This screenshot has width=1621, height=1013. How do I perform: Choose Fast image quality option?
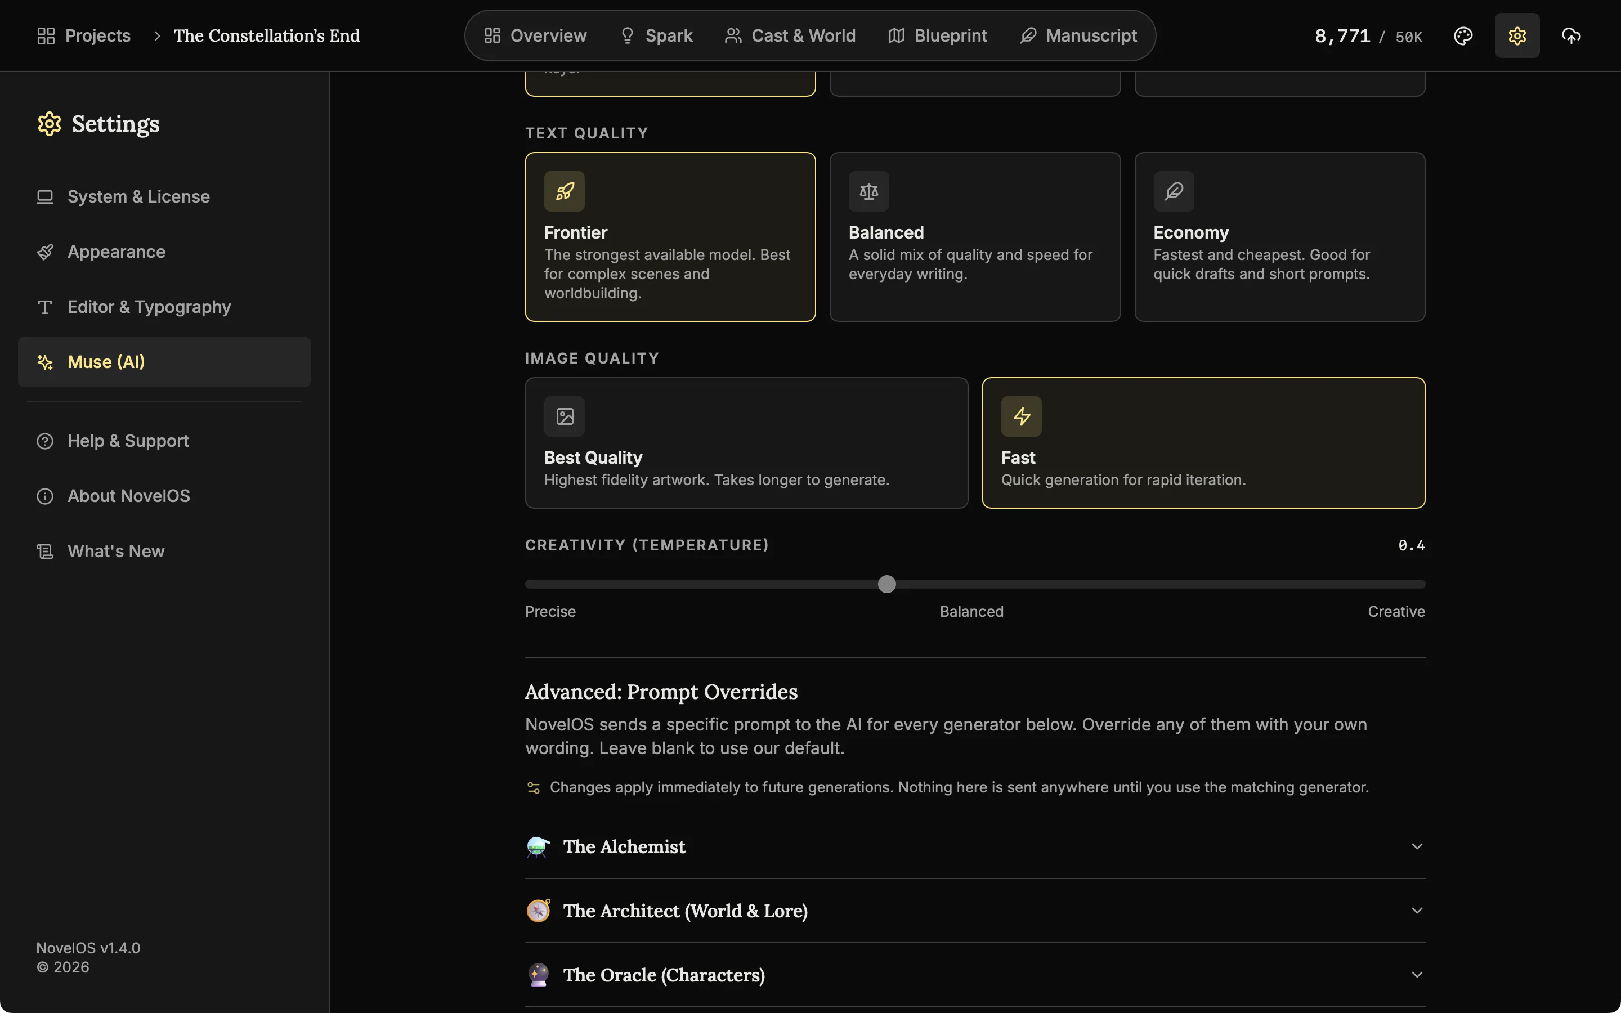point(1204,443)
